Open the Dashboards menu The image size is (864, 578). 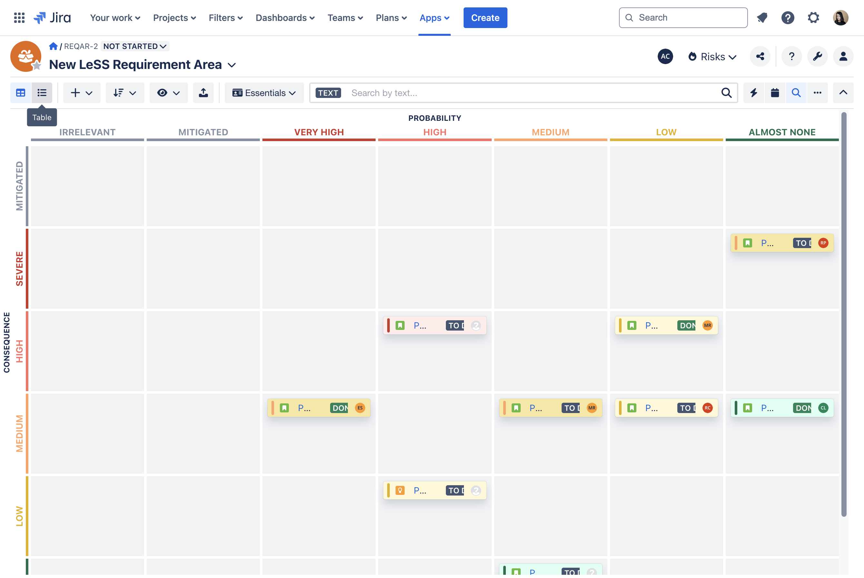285,18
